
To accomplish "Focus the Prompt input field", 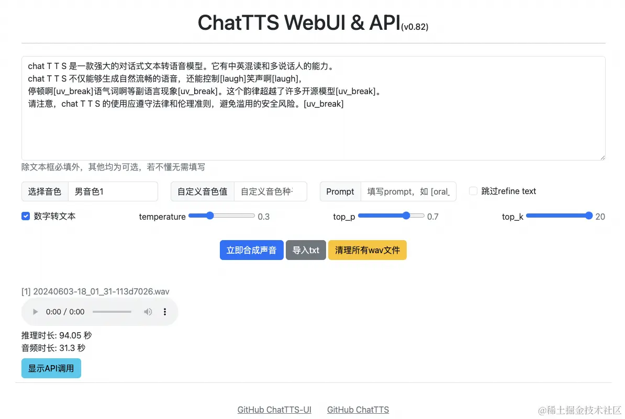I will (408, 191).
